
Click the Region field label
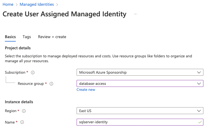(11, 111)
